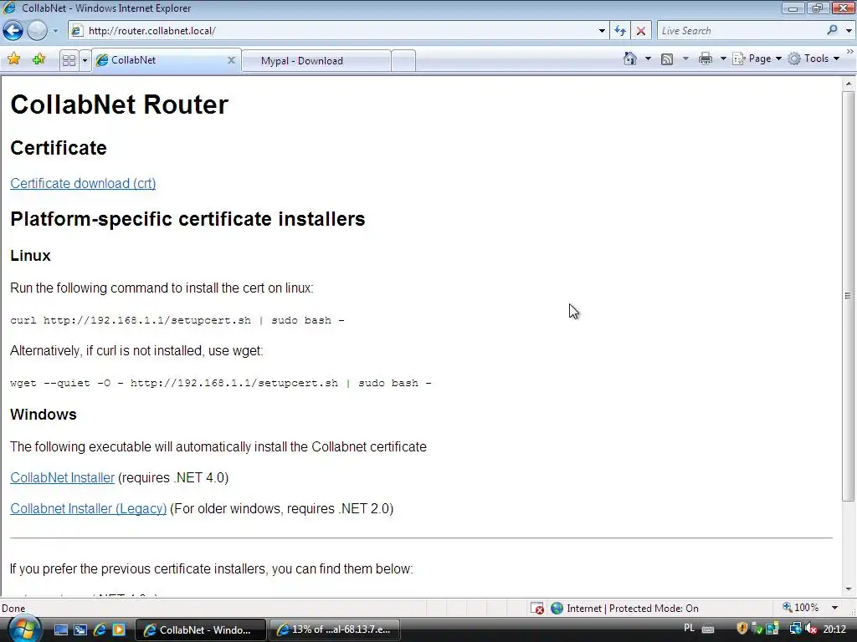This screenshot has width=857, height=642.
Task: Click the scroll up arrow
Action: click(x=849, y=84)
